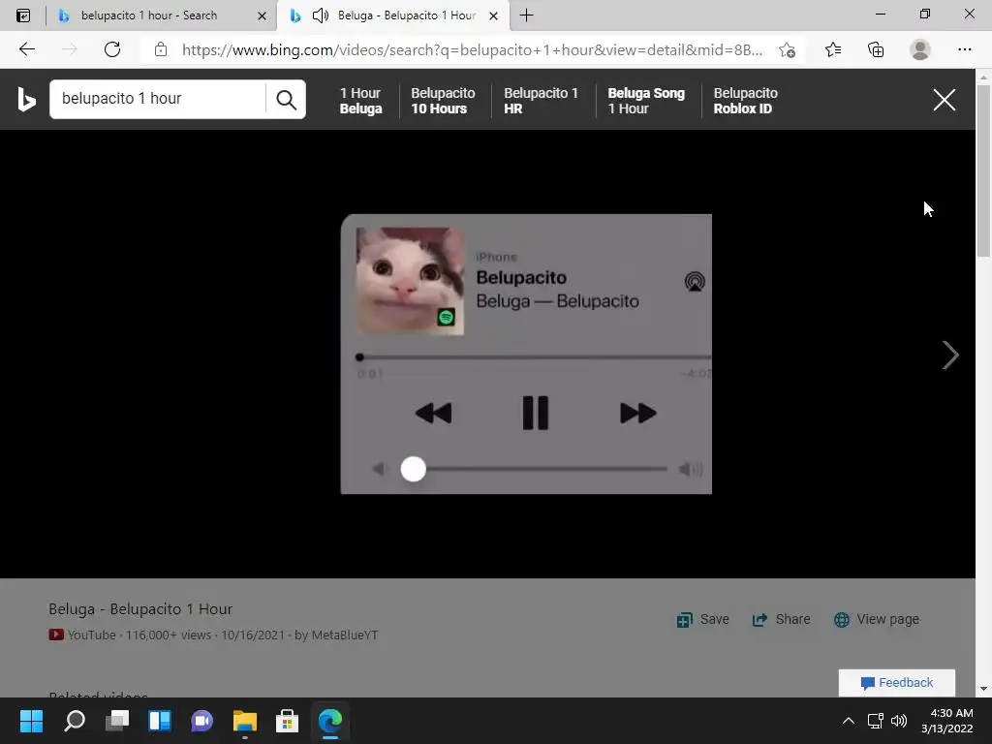
Task: Open Task View on taskbar
Action: [x=117, y=721]
